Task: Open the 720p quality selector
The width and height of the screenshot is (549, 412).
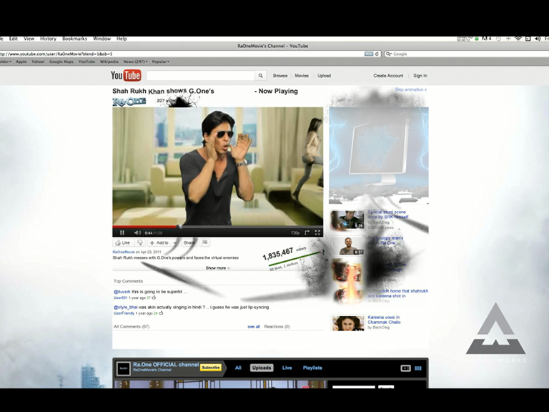Action: point(295,232)
